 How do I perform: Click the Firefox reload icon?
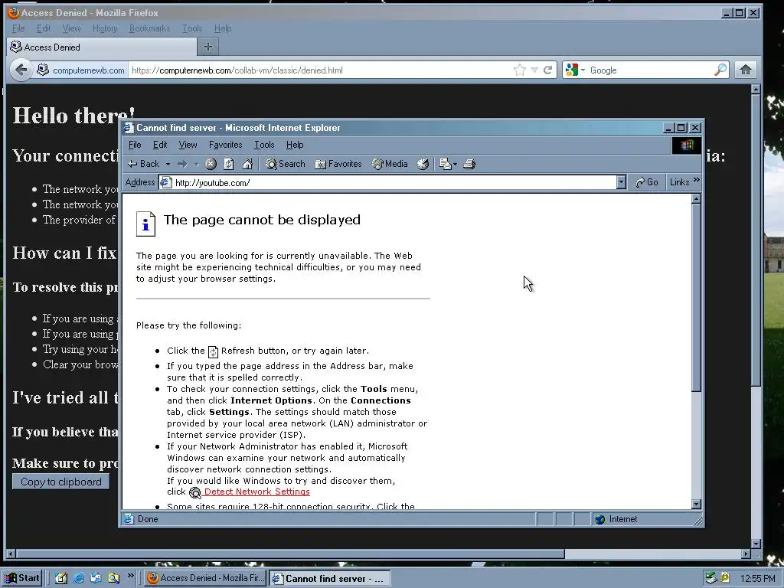[x=548, y=70]
